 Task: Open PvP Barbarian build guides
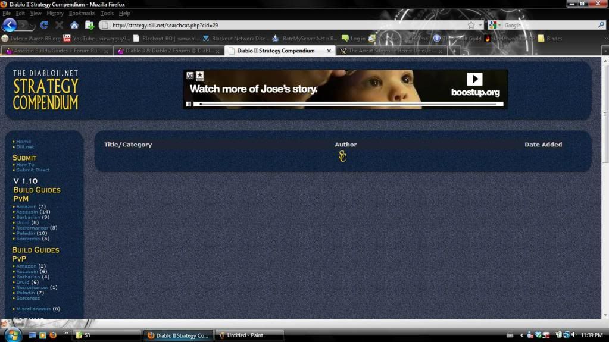point(28,277)
